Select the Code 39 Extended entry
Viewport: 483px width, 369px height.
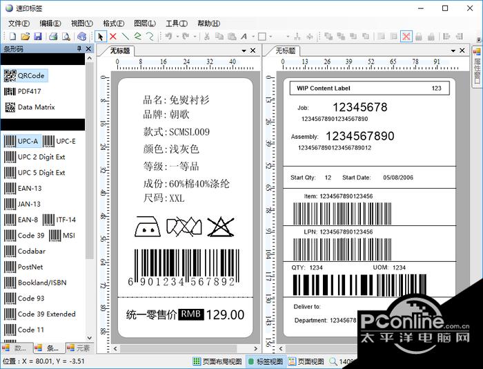tap(40, 314)
